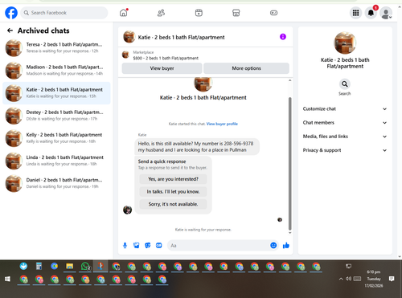
Task: Send quick response Sorry, it's not available.
Action: [x=173, y=204]
